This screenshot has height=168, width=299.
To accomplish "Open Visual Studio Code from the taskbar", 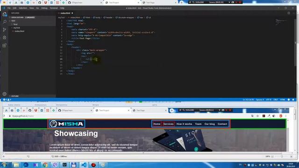I will point(84,165).
